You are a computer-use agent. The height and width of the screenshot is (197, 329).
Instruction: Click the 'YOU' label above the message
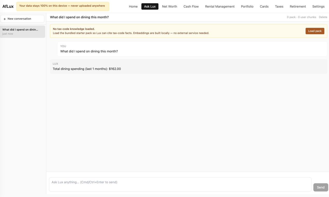(x=63, y=46)
